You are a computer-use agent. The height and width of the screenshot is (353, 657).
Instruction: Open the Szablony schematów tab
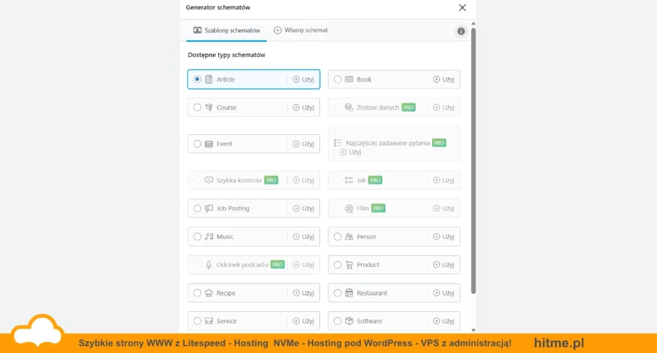point(226,30)
